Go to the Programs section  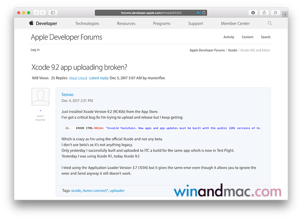[161, 23]
